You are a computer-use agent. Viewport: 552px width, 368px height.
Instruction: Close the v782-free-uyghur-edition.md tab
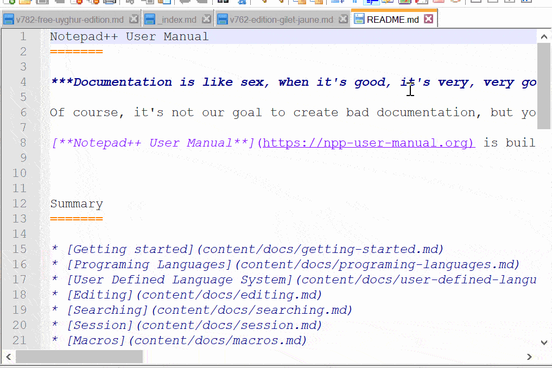coord(133,18)
